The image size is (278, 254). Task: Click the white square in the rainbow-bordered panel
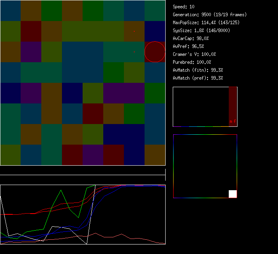(233, 194)
